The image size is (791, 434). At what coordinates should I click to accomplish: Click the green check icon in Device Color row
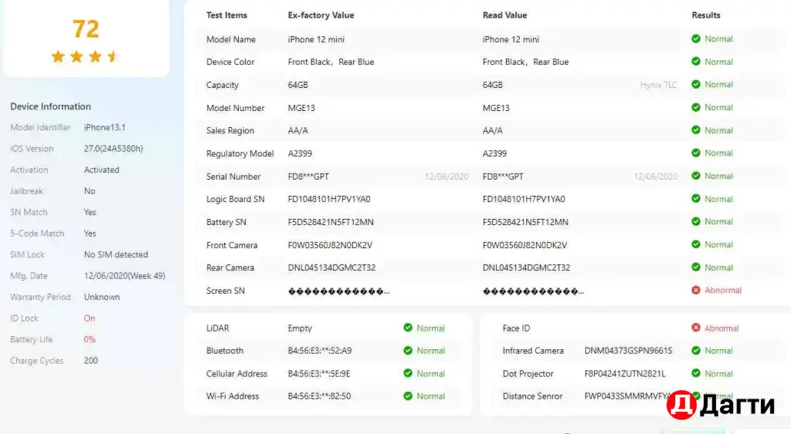click(696, 62)
